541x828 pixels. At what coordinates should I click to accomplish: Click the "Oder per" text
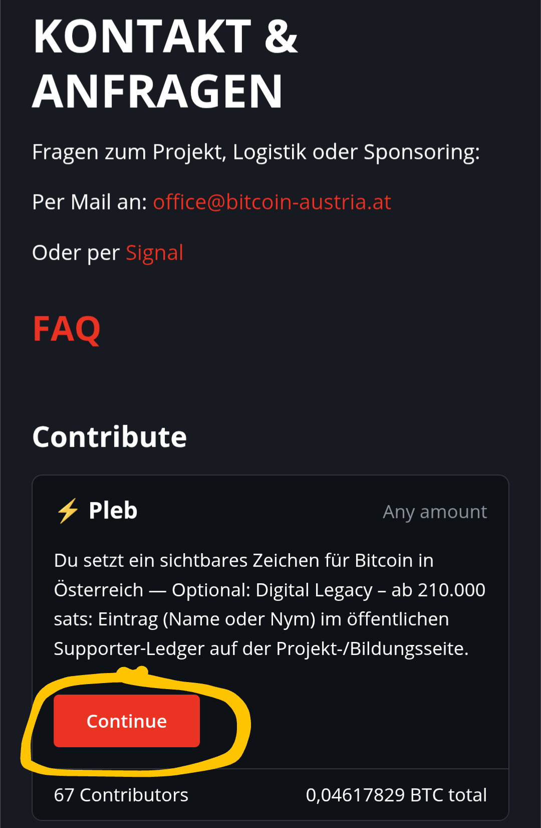76,253
